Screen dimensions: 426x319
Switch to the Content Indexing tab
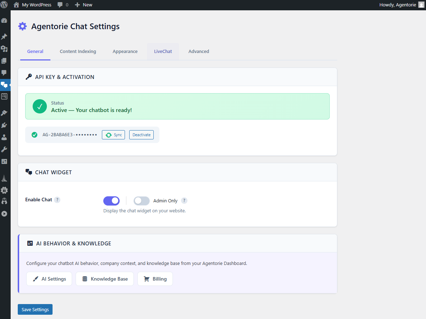tap(78, 51)
